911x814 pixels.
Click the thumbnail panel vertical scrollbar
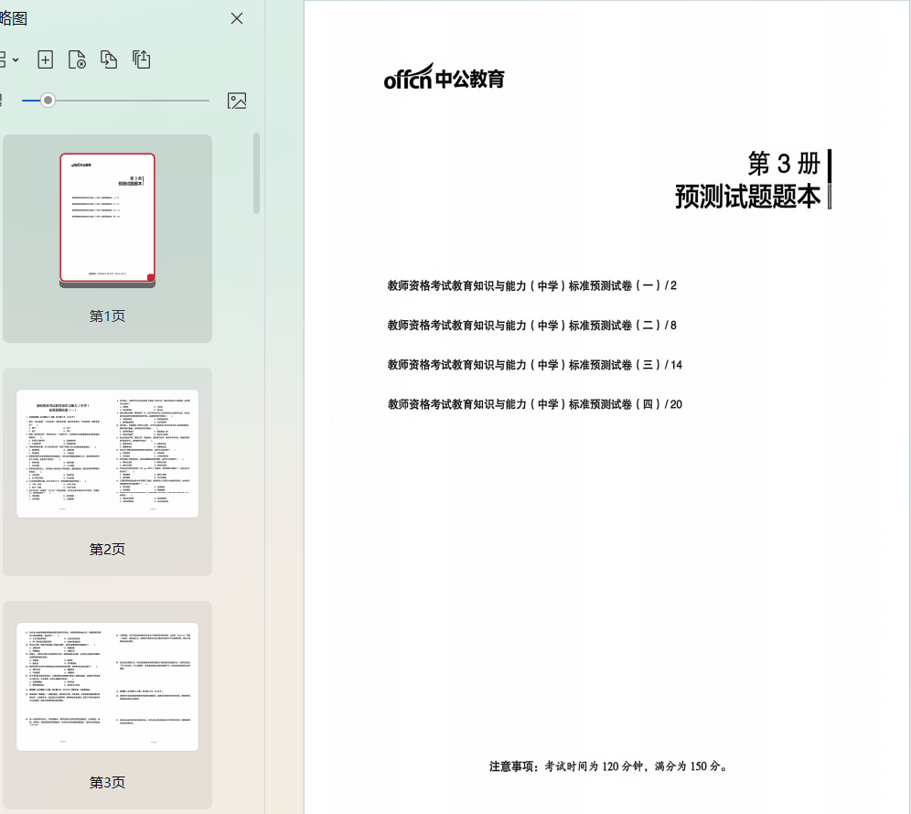point(256,174)
